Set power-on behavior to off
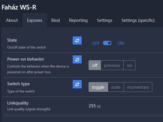The image size is (163, 122). click(95, 65)
